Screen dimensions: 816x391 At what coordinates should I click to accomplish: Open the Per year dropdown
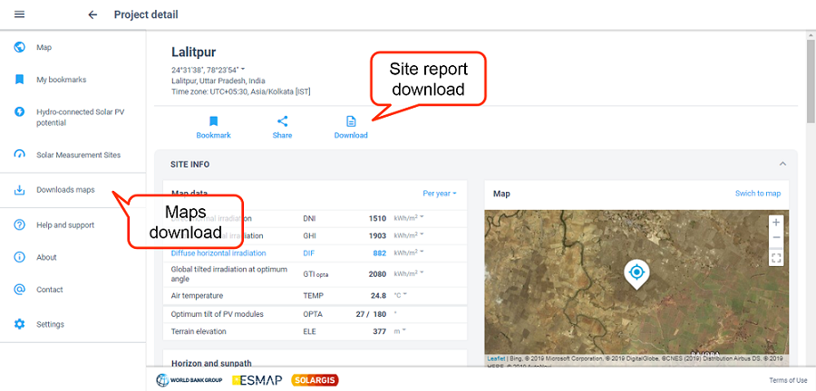[440, 193]
